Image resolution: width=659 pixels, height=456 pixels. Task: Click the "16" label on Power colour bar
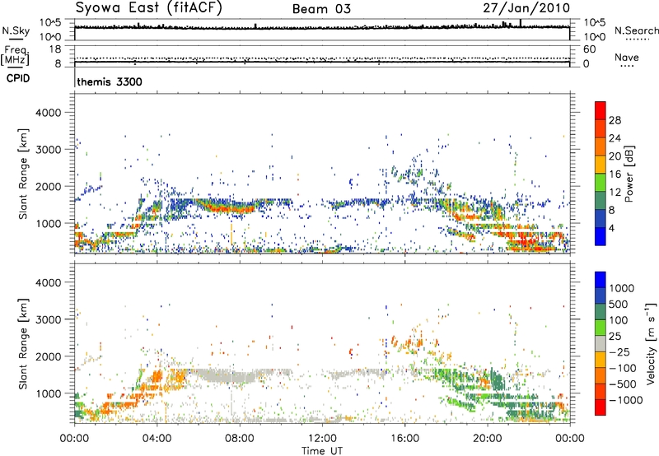click(615, 174)
